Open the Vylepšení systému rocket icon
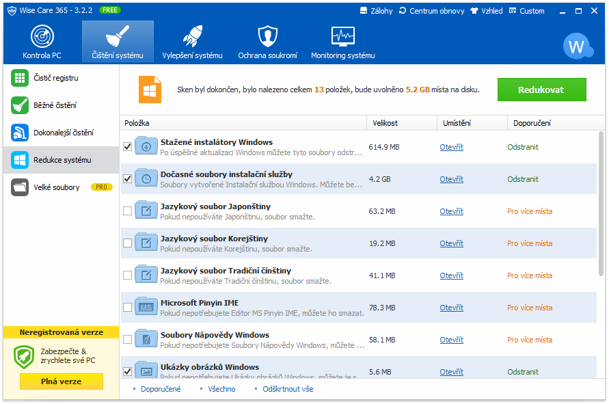This screenshot has height=404, width=609. pyautogui.click(x=193, y=36)
